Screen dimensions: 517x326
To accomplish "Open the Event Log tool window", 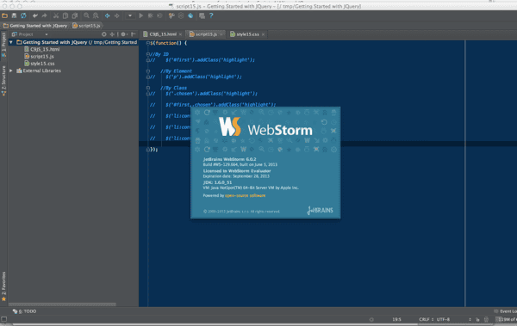I will [x=505, y=311].
